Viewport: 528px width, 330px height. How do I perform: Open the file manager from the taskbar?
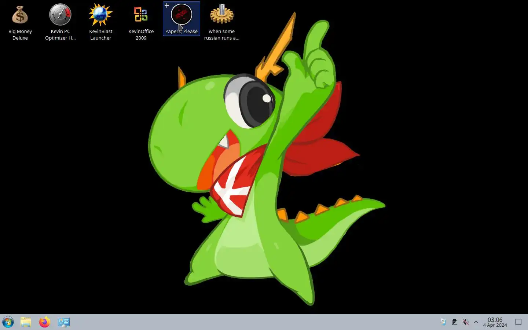(26, 322)
